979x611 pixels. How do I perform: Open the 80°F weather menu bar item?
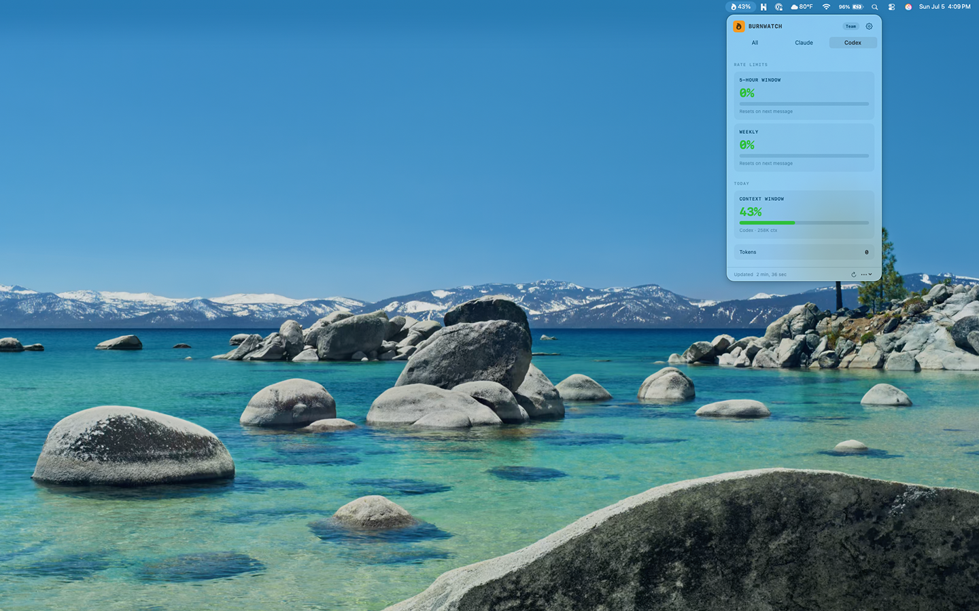pos(802,7)
